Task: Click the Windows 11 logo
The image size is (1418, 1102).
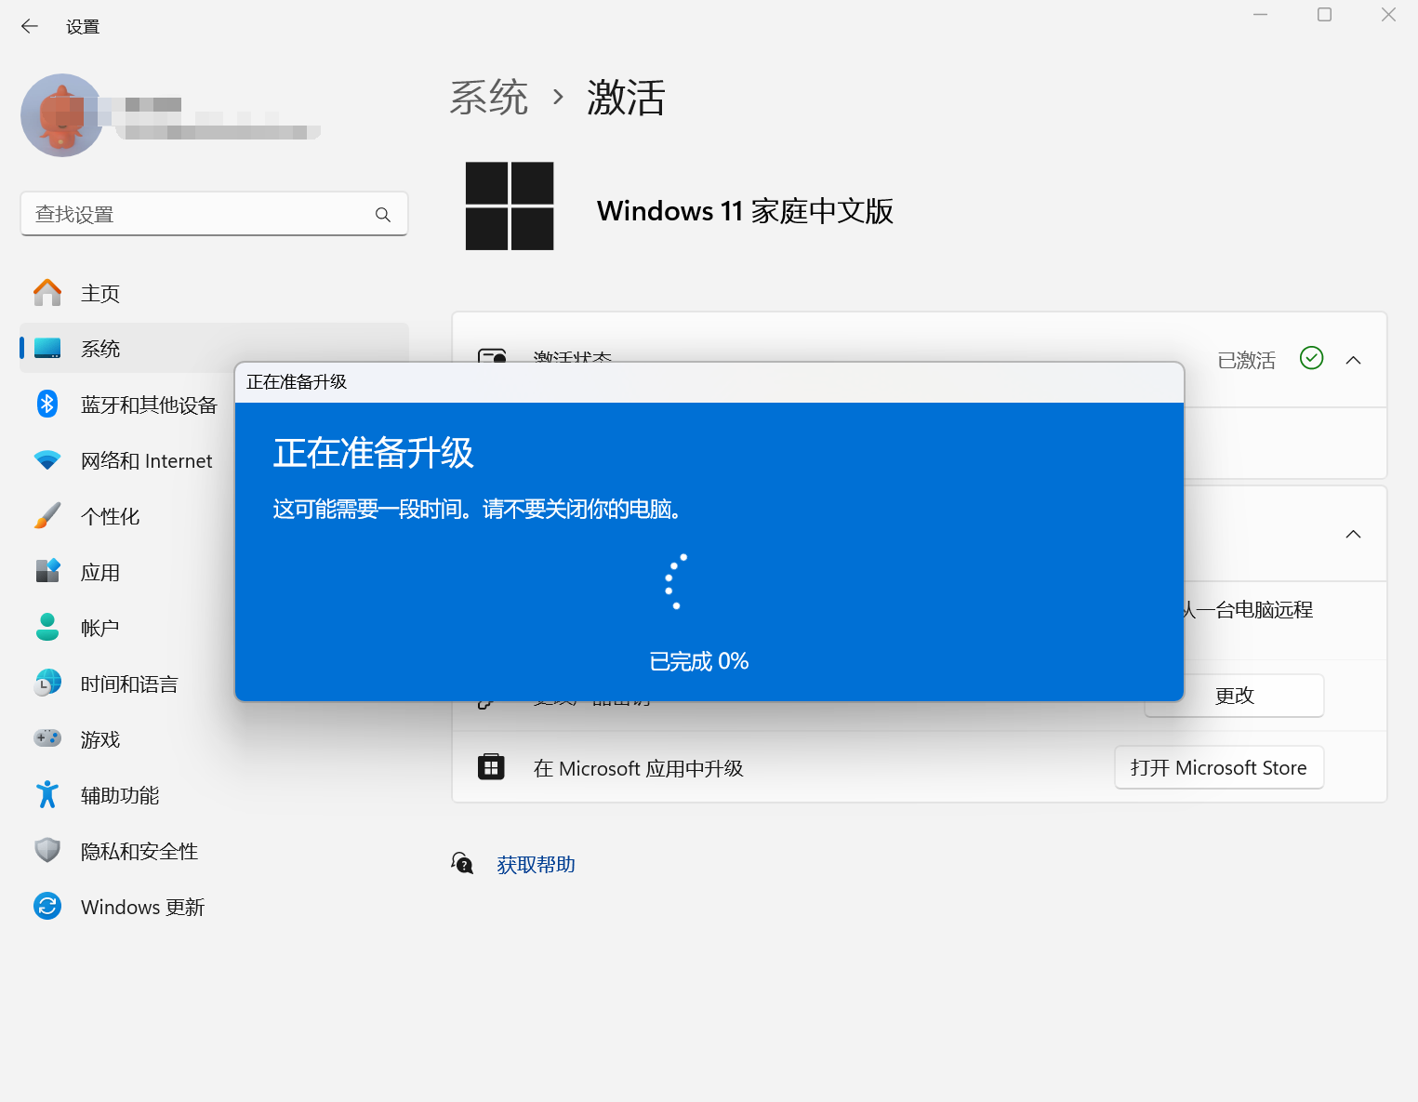Action: [x=510, y=206]
